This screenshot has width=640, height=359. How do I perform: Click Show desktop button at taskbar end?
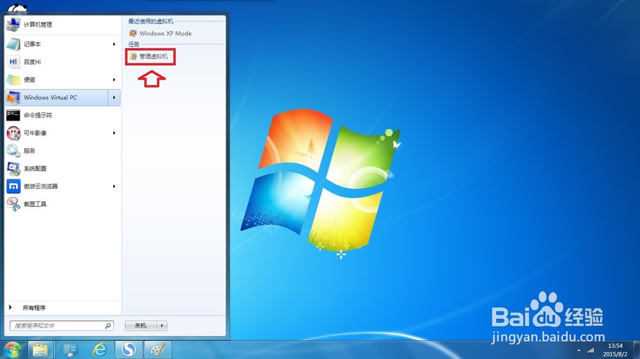pos(637,350)
